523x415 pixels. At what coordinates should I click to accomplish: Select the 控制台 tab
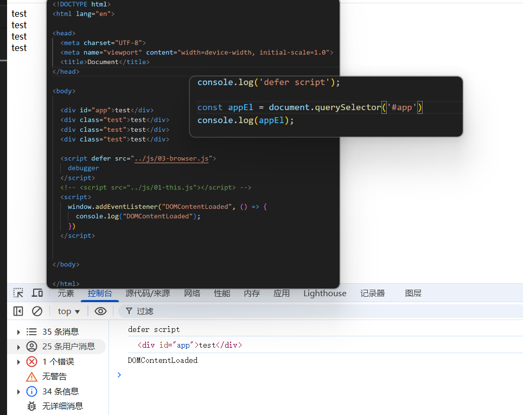(100, 293)
